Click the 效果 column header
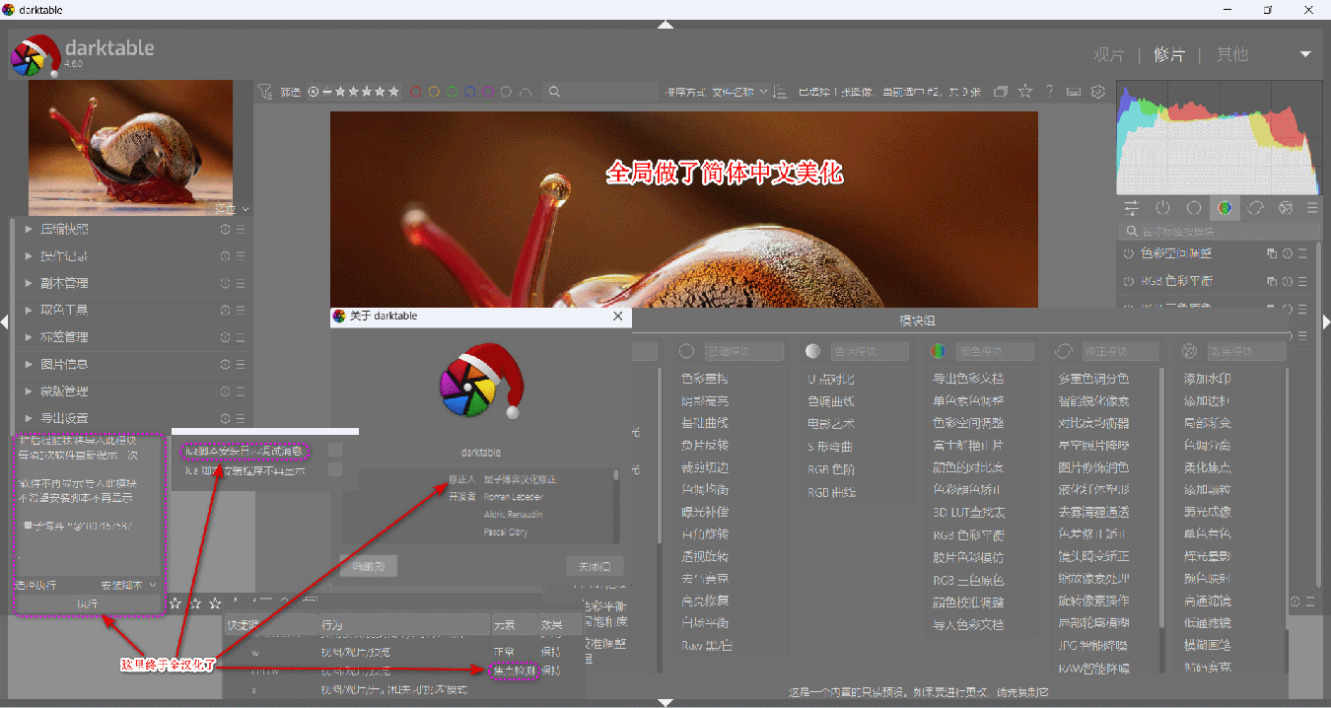The width and height of the screenshot is (1331, 708). pos(561,625)
